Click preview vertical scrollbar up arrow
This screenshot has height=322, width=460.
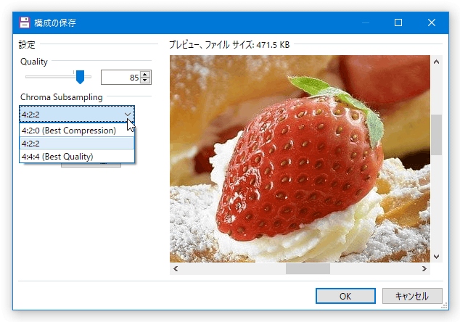[437, 62]
